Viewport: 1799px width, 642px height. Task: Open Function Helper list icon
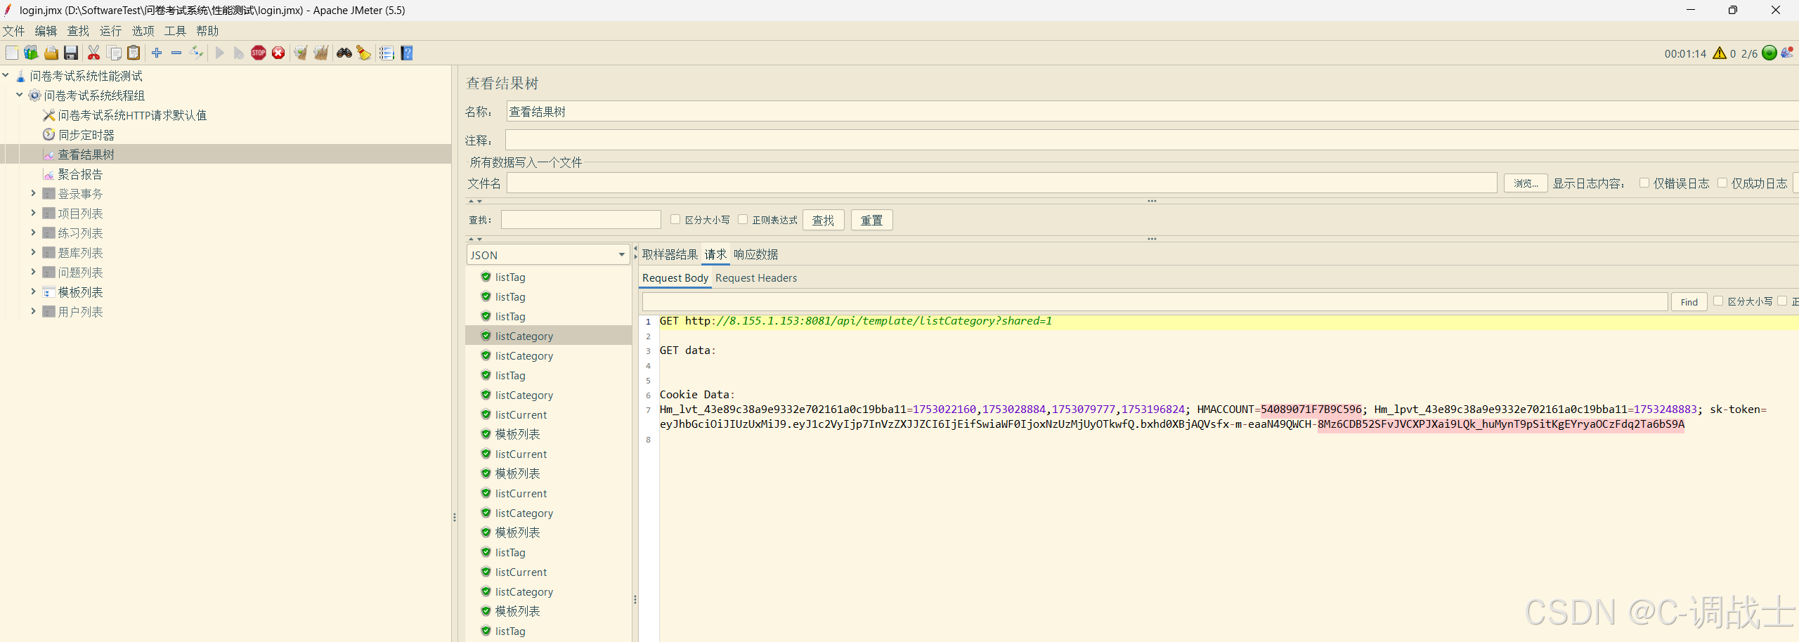(387, 53)
